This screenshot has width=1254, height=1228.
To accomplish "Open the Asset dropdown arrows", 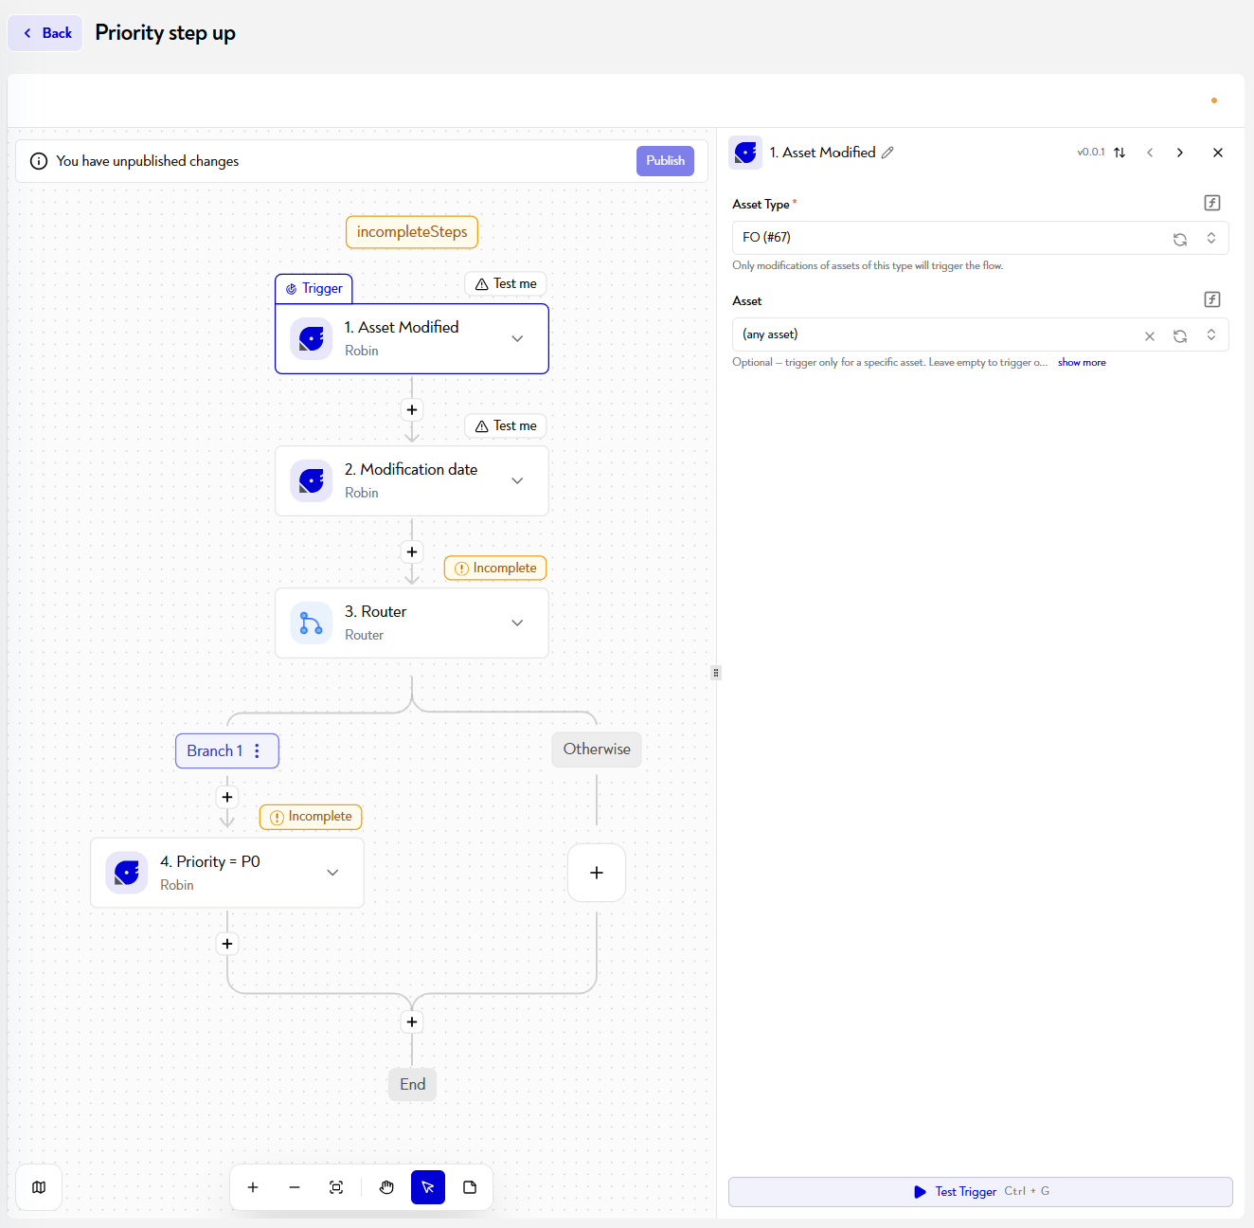I will tap(1211, 334).
